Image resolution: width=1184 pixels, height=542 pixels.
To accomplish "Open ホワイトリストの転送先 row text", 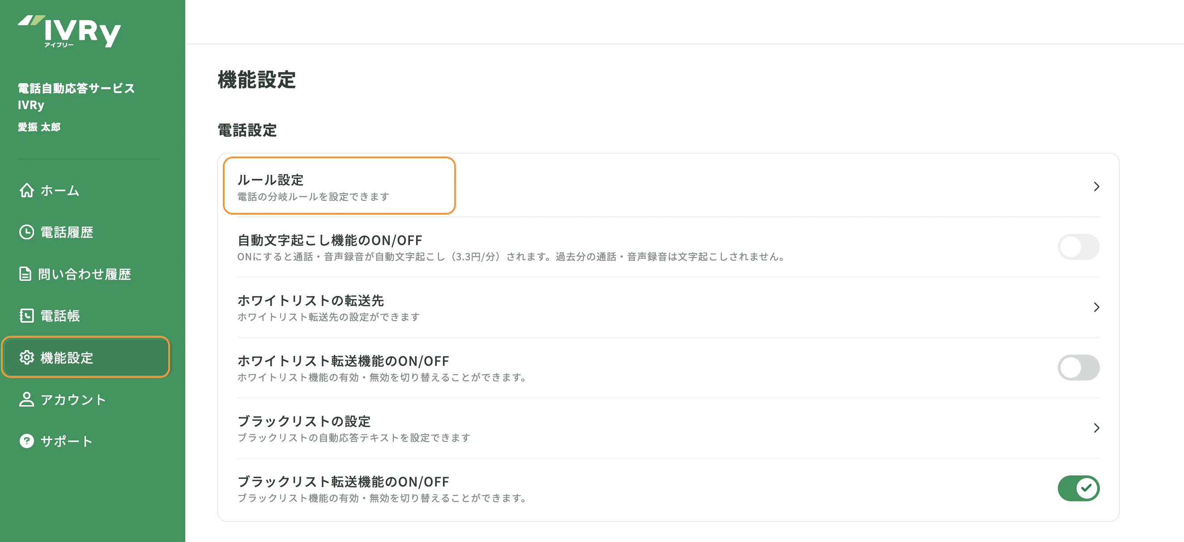I will [x=310, y=301].
